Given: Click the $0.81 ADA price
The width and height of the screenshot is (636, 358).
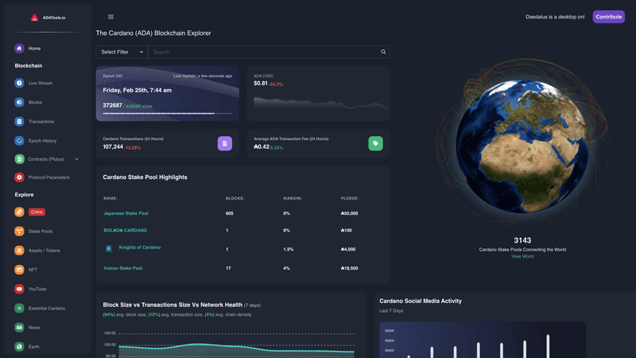Looking at the screenshot, I should click(261, 84).
